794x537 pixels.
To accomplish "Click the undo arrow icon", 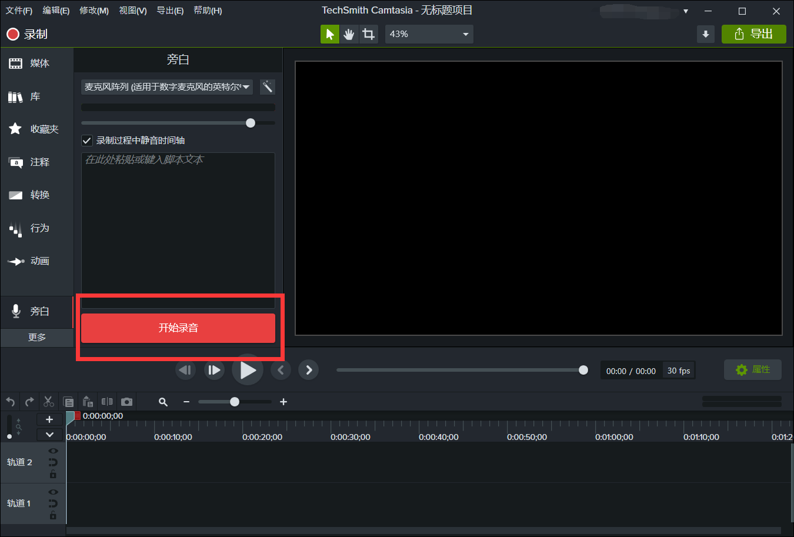I will point(11,402).
